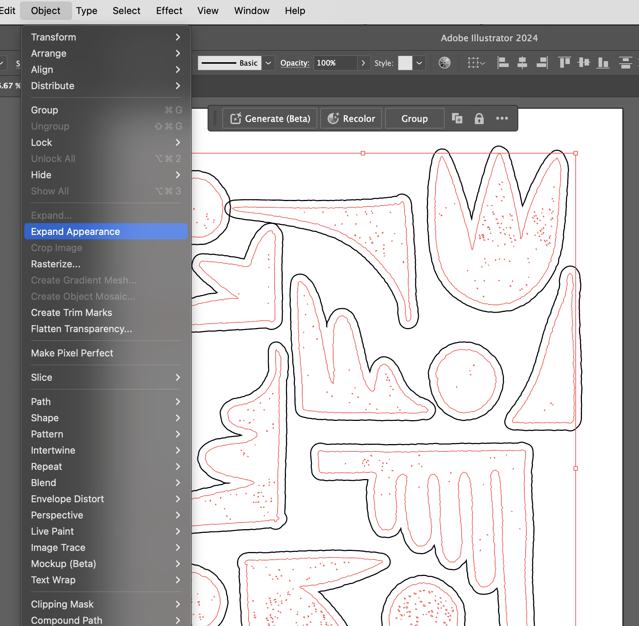Click Vertical Distribute Top icon
This screenshot has height=626, width=639.
click(625, 63)
